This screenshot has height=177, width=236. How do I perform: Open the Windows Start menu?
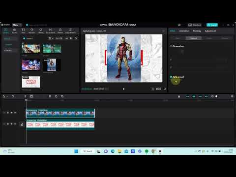(76, 151)
